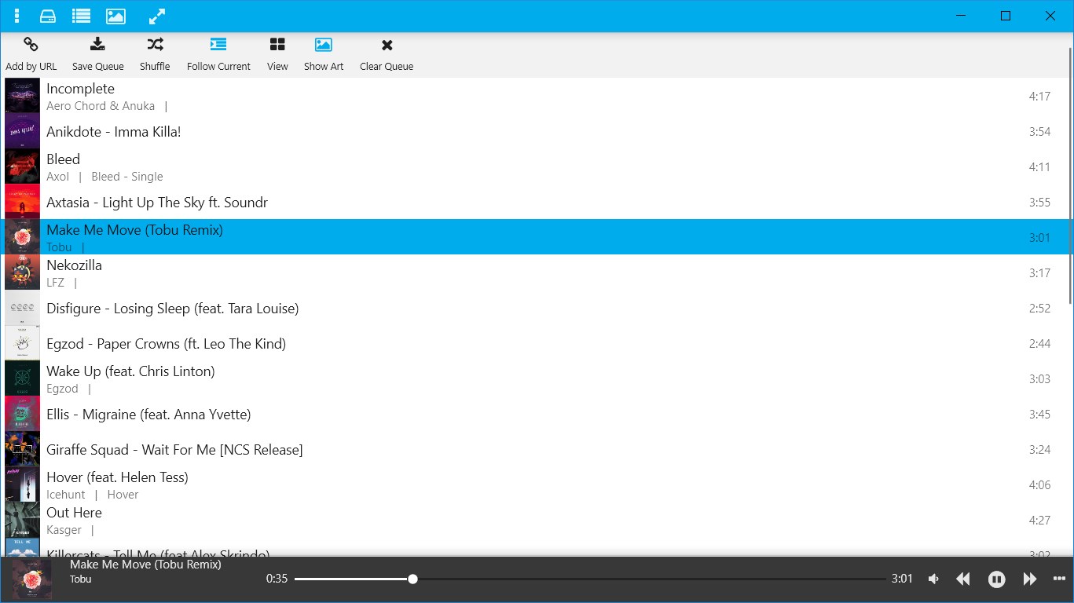Mute audio with the speaker icon
This screenshot has height=603, width=1074.
pos(933,579)
